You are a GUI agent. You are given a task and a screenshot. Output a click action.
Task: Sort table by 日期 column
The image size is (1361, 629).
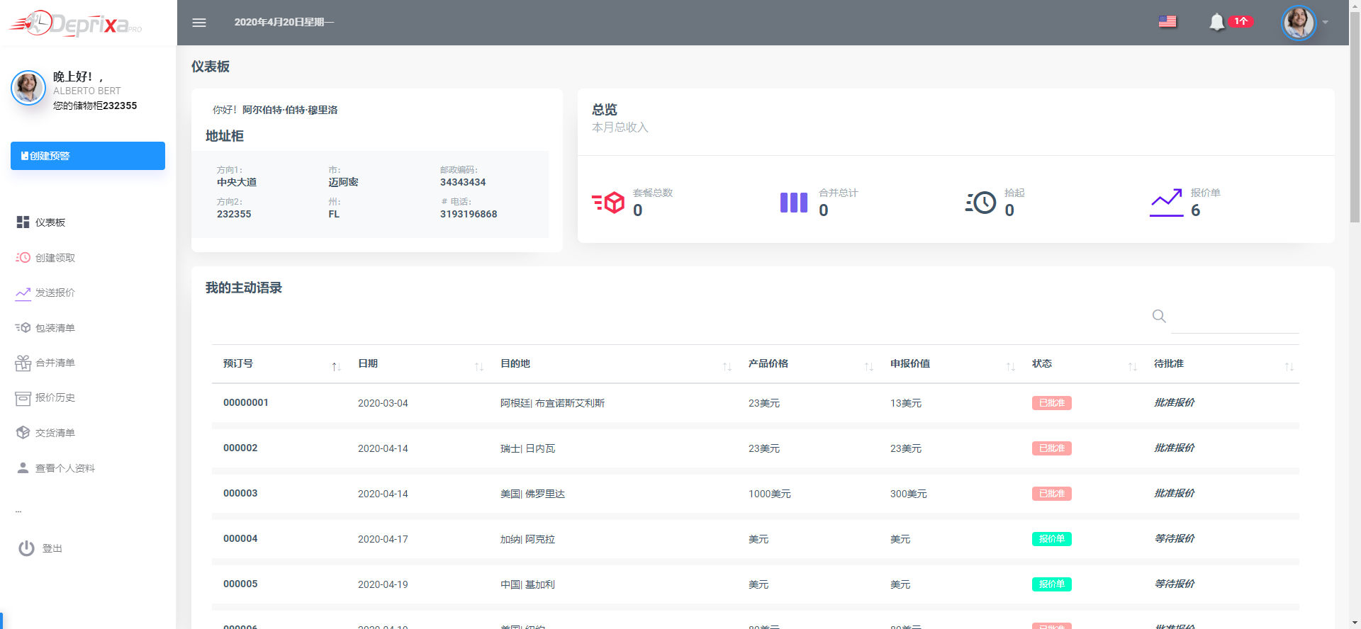(x=418, y=364)
